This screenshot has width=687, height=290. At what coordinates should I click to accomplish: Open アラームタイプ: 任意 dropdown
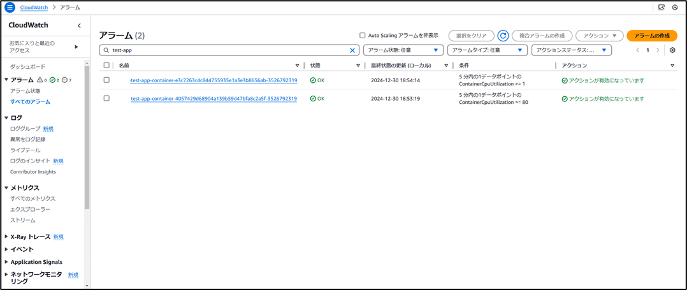487,50
